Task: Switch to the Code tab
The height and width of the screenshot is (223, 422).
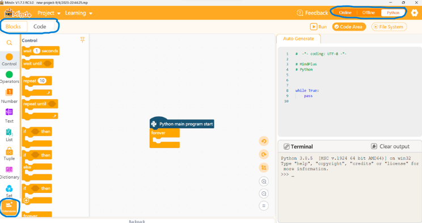Action: [40, 27]
